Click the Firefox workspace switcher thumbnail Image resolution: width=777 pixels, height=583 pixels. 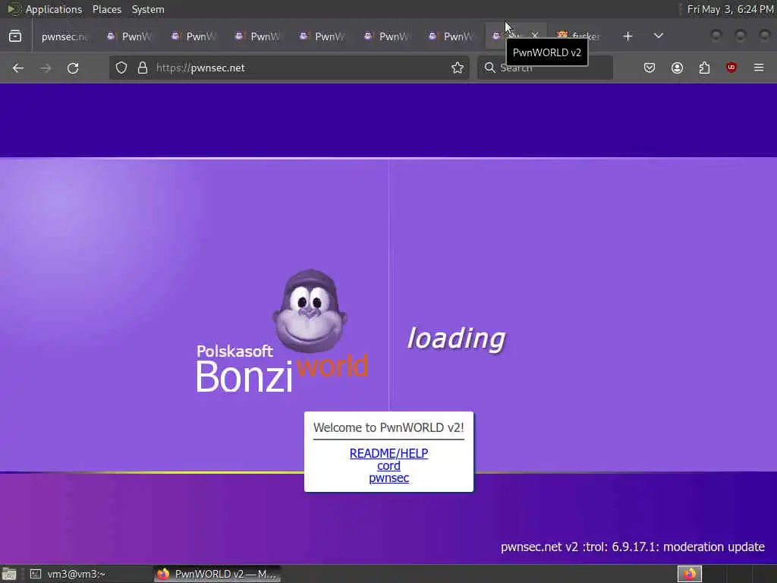(689, 574)
